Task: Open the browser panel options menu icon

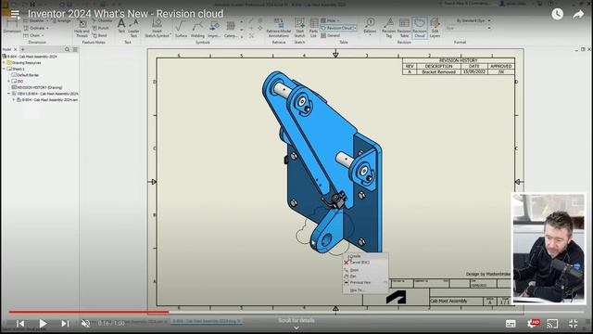Action: (75, 49)
